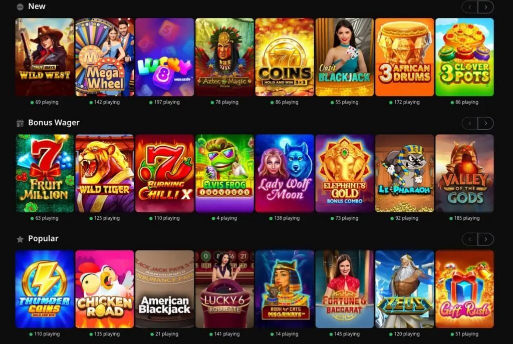Go to previous page of New games
The image size is (513, 344).
coord(470,7)
